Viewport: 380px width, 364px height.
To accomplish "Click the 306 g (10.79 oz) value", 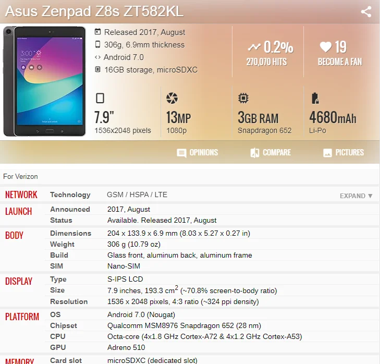I will pos(134,244).
